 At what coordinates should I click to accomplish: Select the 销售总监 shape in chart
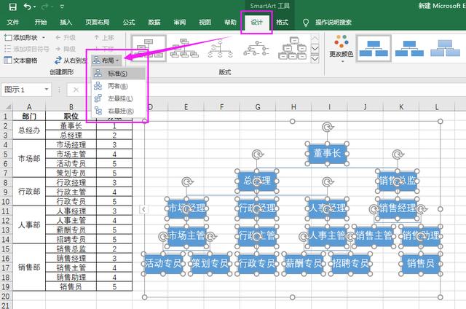[397, 180]
